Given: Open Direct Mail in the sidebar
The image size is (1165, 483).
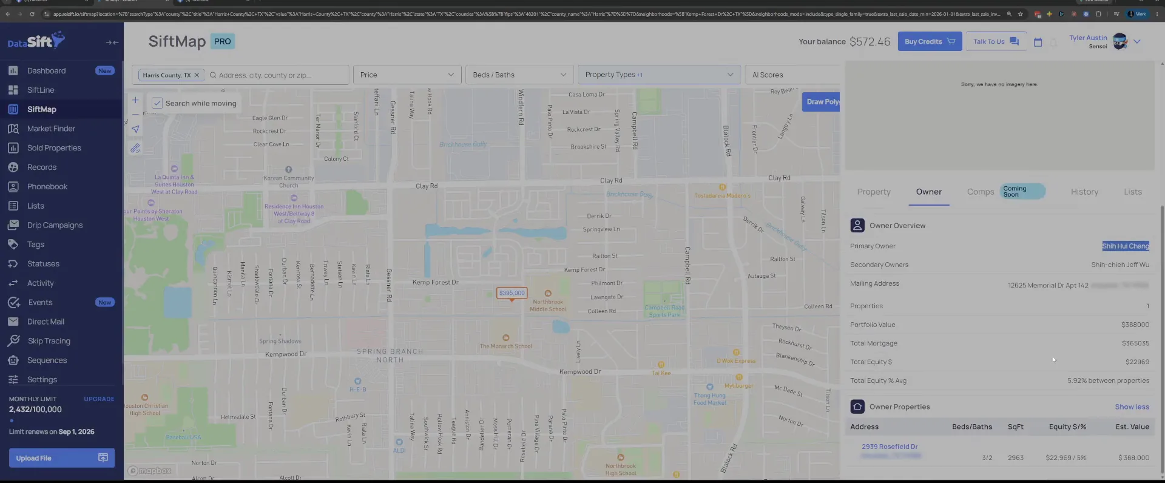Looking at the screenshot, I should pyautogui.click(x=46, y=322).
